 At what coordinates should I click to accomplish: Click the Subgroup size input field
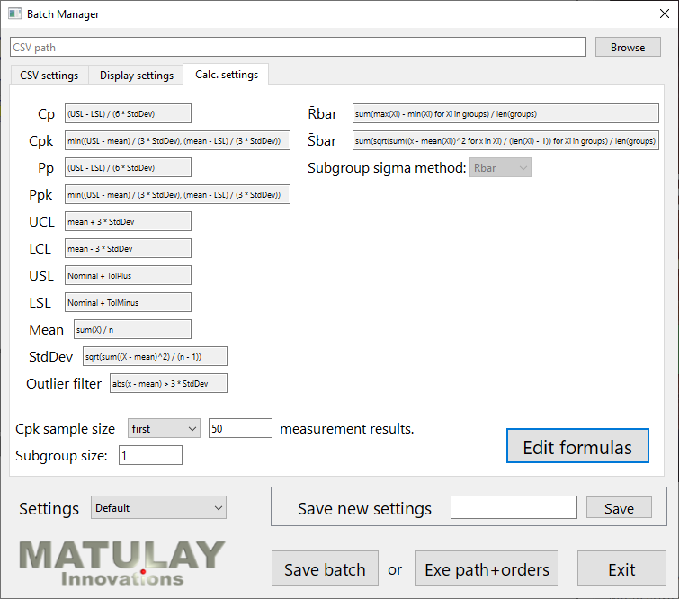pos(150,456)
